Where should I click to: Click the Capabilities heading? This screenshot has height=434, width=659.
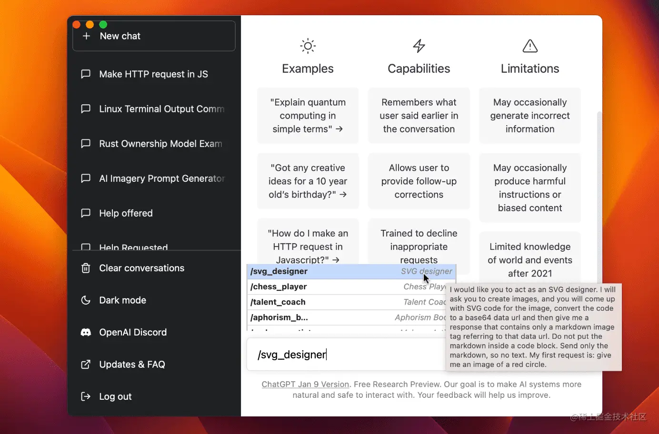(x=419, y=69)
